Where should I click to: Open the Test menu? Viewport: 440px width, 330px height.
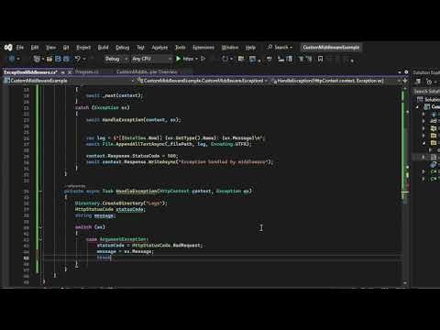pyautogui.click(x=140, y=48)
